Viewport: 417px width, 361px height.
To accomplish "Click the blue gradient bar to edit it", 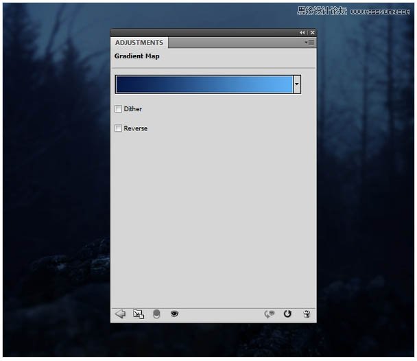I will coord(204,84).
